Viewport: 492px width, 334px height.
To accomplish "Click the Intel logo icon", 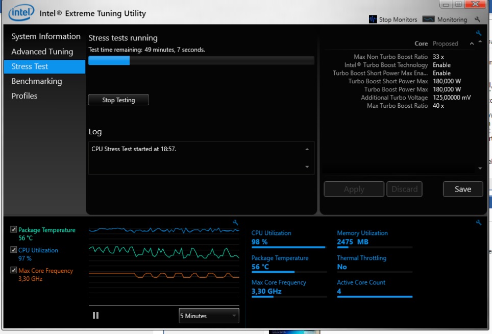I will pos(21,13).
